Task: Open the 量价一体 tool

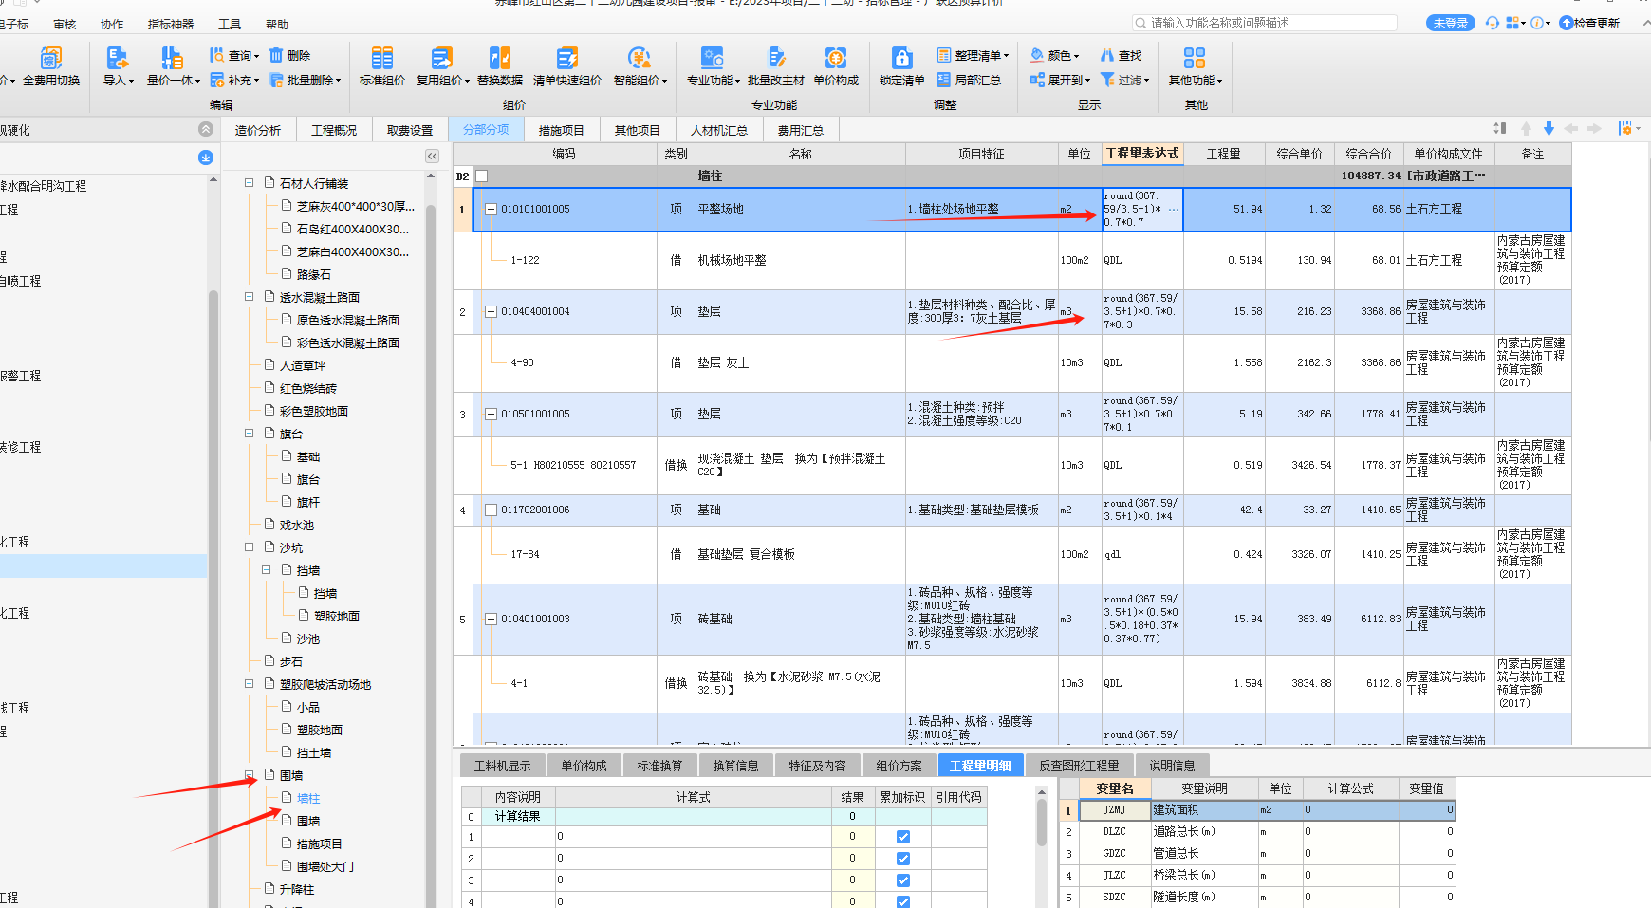Action: 173,66
